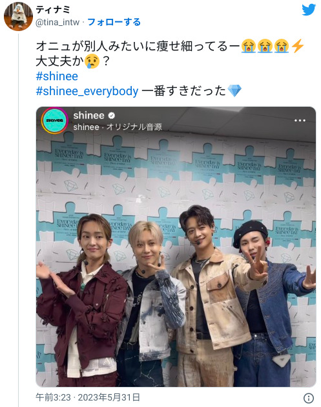Open the #shinee hashtag
Screen dimensions: 321x407
57,76
